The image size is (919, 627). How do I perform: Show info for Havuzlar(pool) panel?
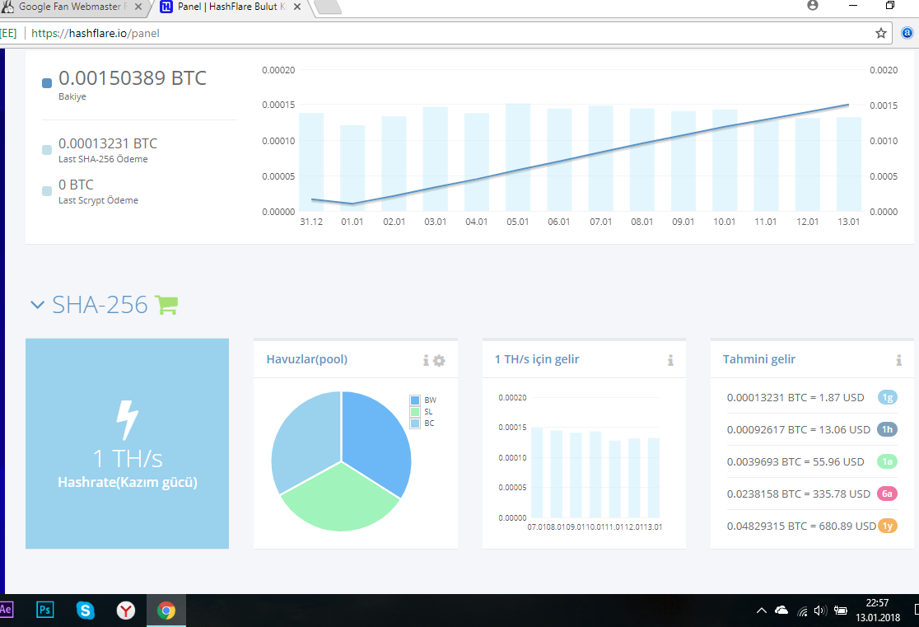pos(426,360)
